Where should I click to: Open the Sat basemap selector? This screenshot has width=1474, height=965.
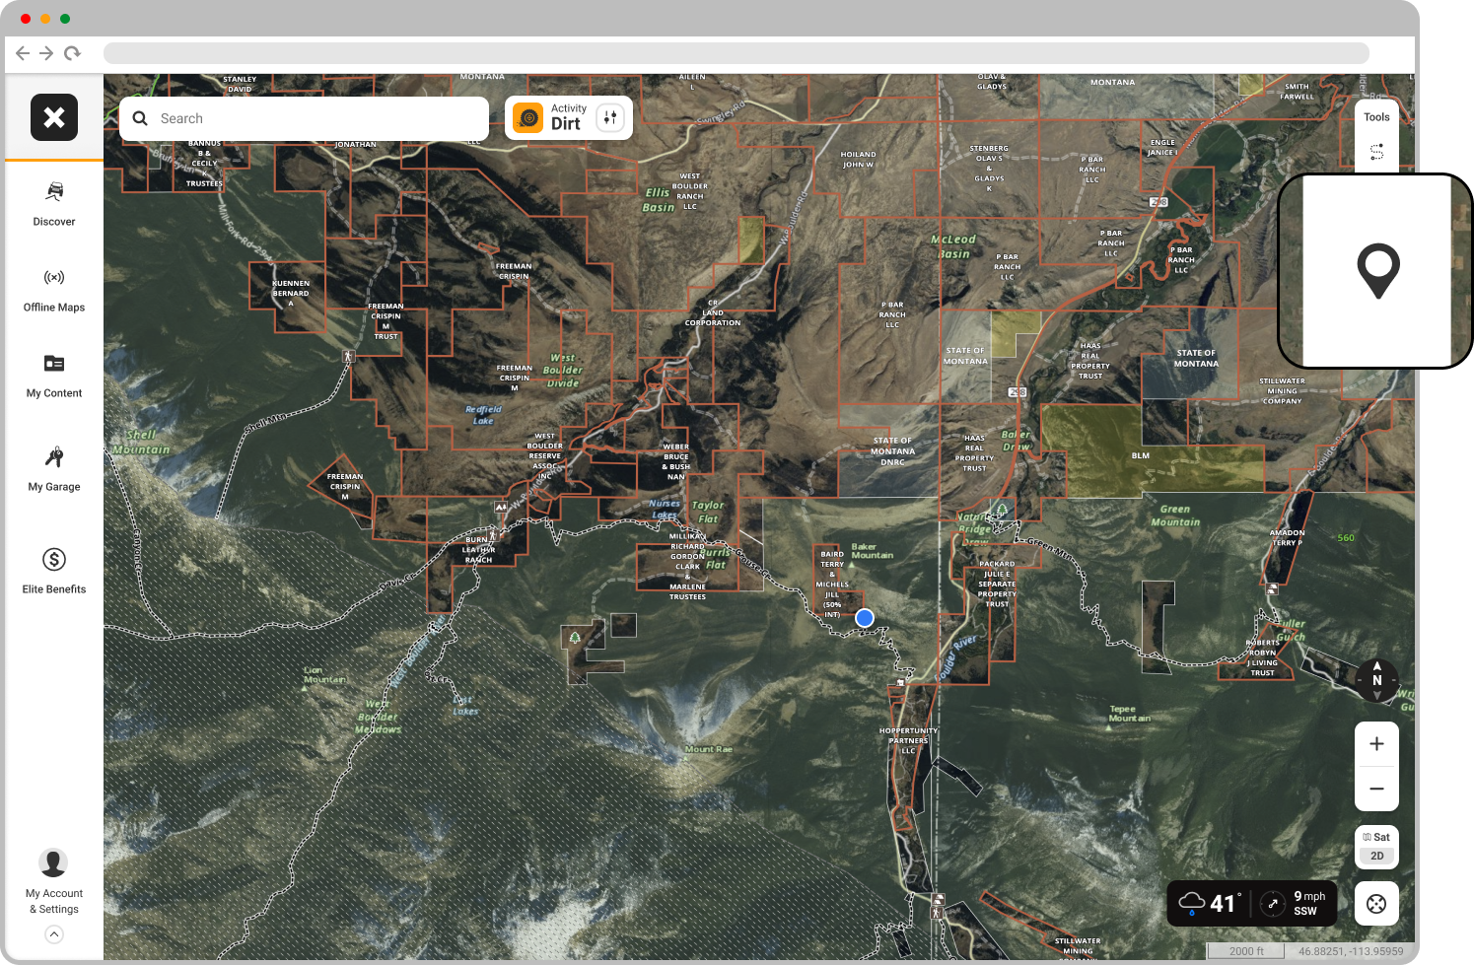click(x=1376, y=837)
